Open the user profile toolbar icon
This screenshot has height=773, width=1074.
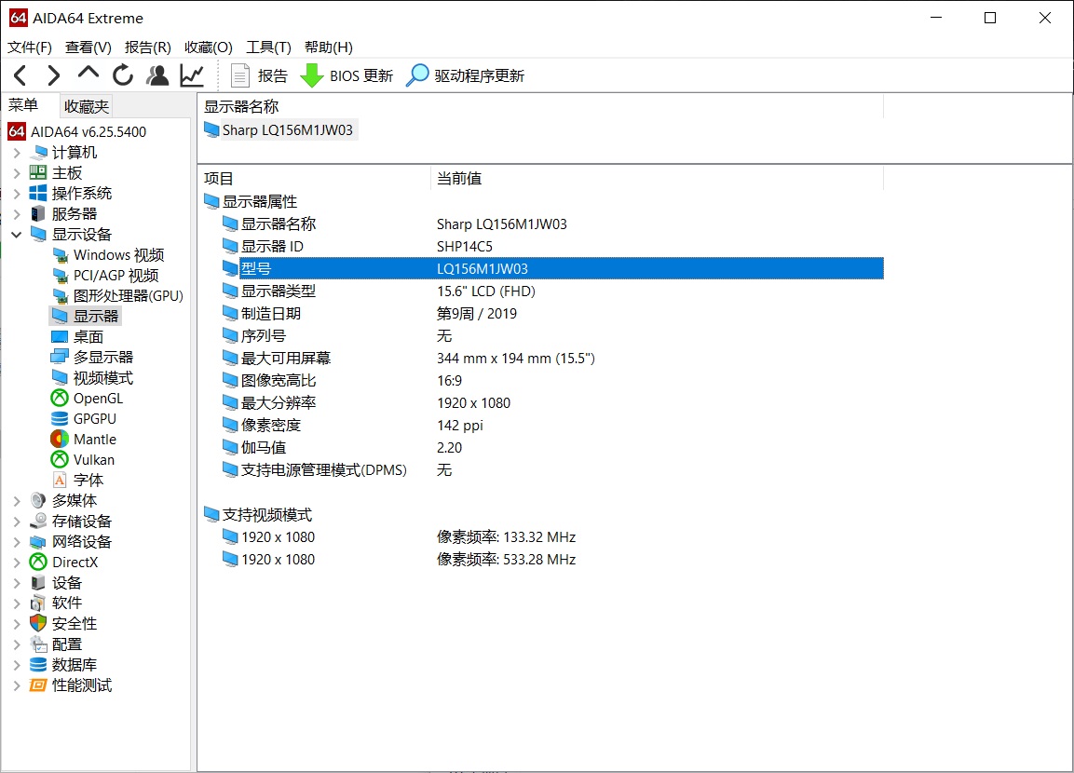[x=157, y=75]
